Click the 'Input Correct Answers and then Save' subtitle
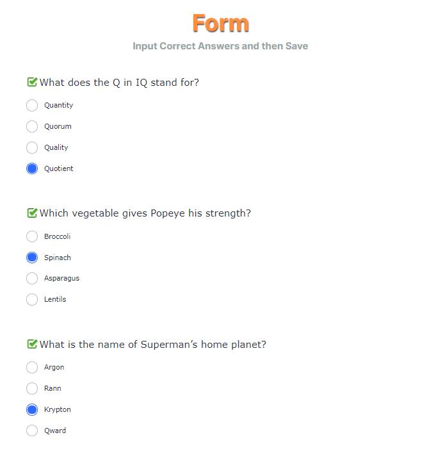 [220, 46]
